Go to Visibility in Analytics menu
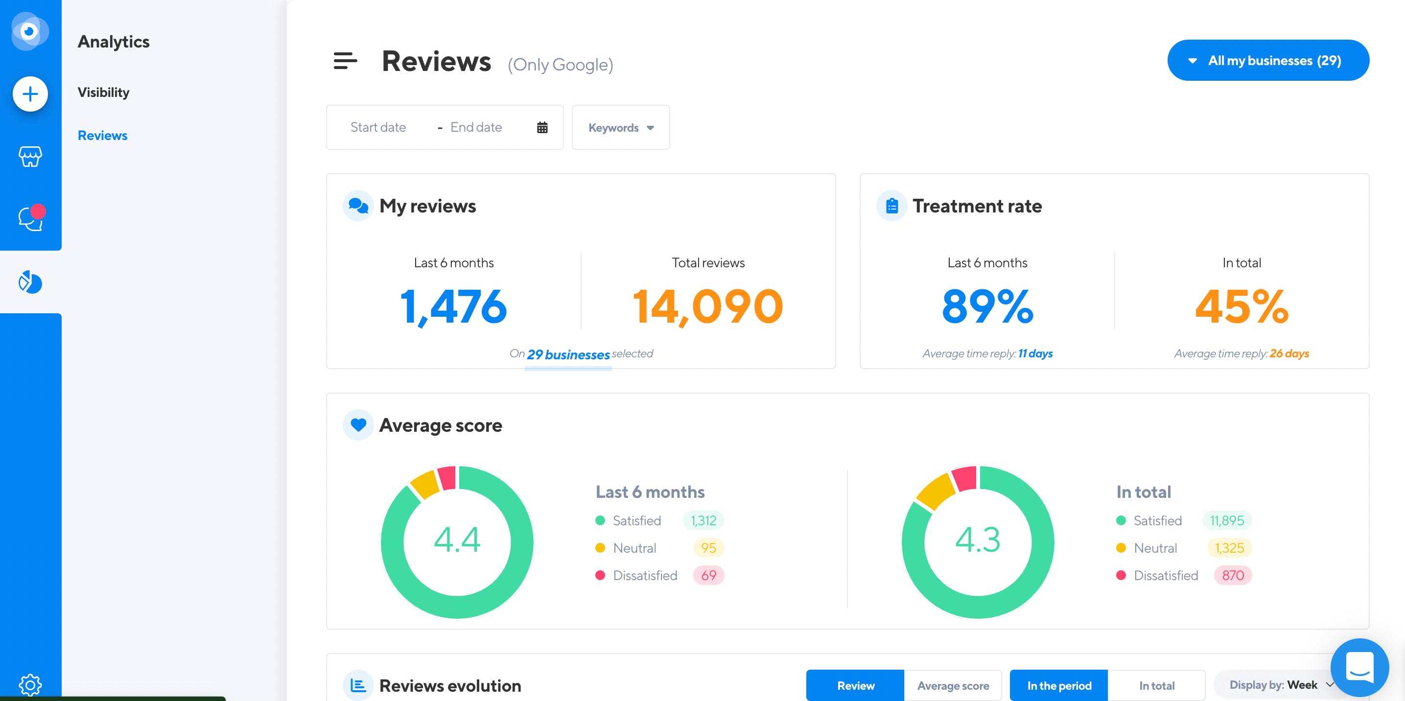Screen dimensions: 1405x701 coord(104,92)
